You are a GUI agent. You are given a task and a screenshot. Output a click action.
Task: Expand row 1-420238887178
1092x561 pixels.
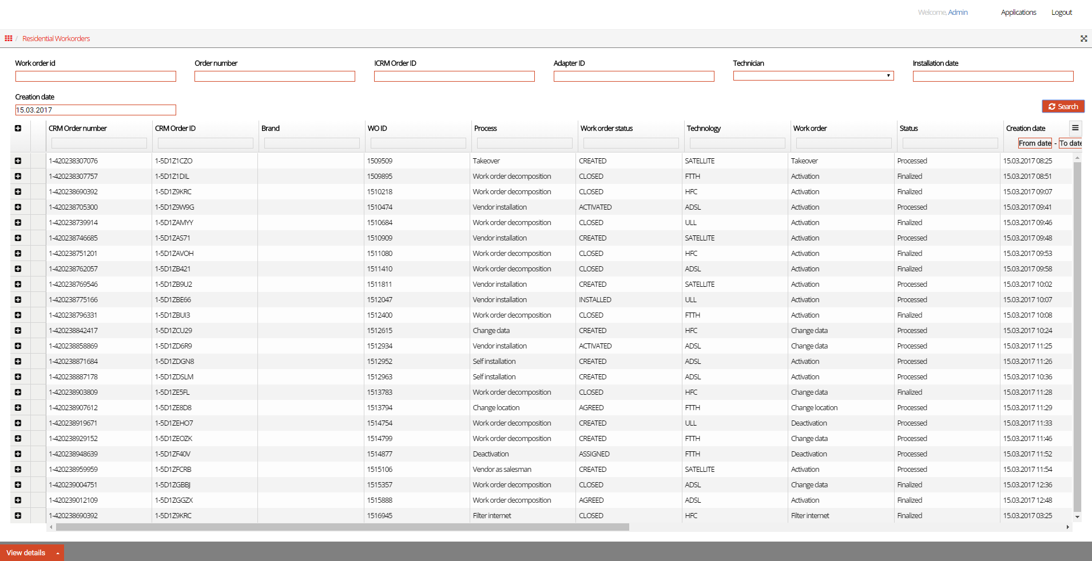[18, 377]
